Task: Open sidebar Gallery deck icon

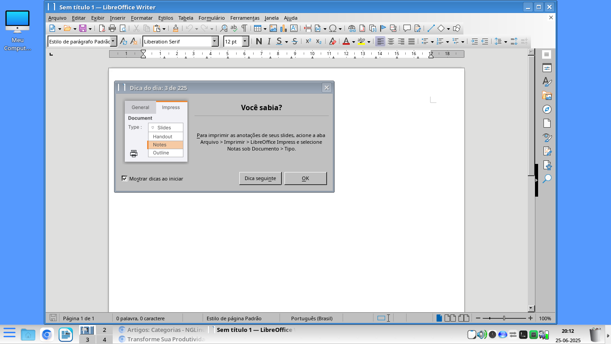Action: (547, 95)
